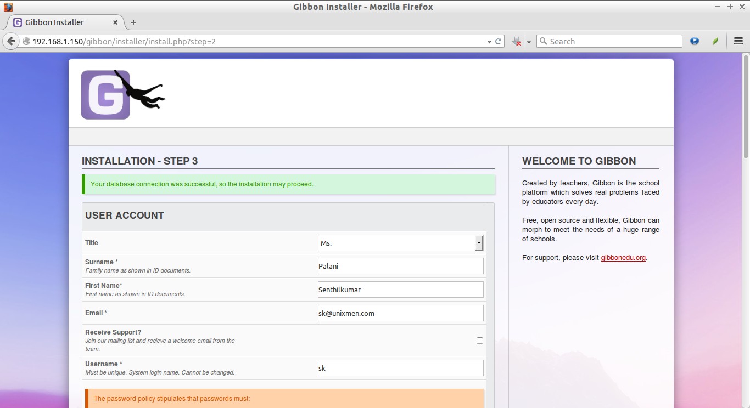Image resolution: width=750 pixels, height=408 pixels.
Task: Click the Surname field containing Palani
Action: coord(401,266)
